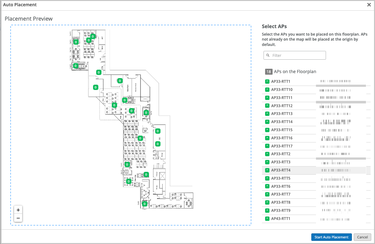This screenshot has height=244, width=375.
Task: Click the magnifier icon in Filter box
Action: tap(268, 55)
